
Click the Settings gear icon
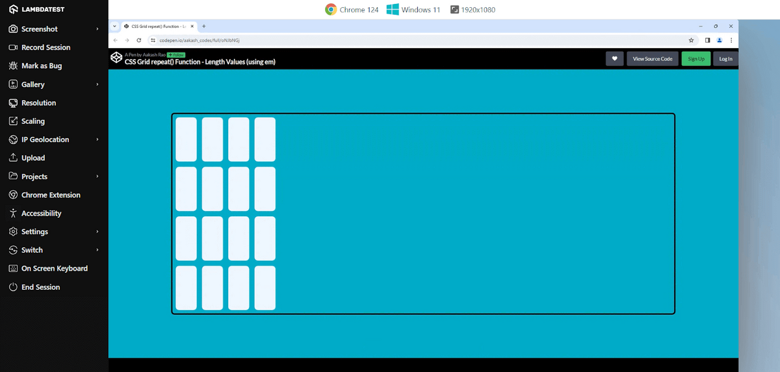coord(13,231)
